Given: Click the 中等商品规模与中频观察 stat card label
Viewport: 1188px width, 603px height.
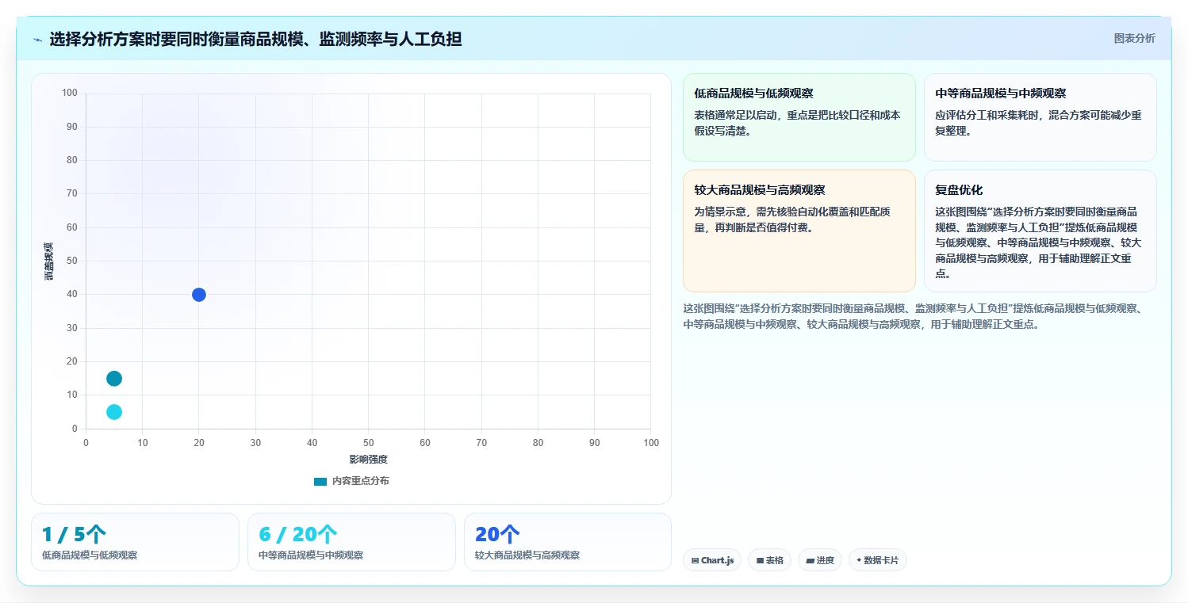Looking at the screenshot, I should click(311, 555).
